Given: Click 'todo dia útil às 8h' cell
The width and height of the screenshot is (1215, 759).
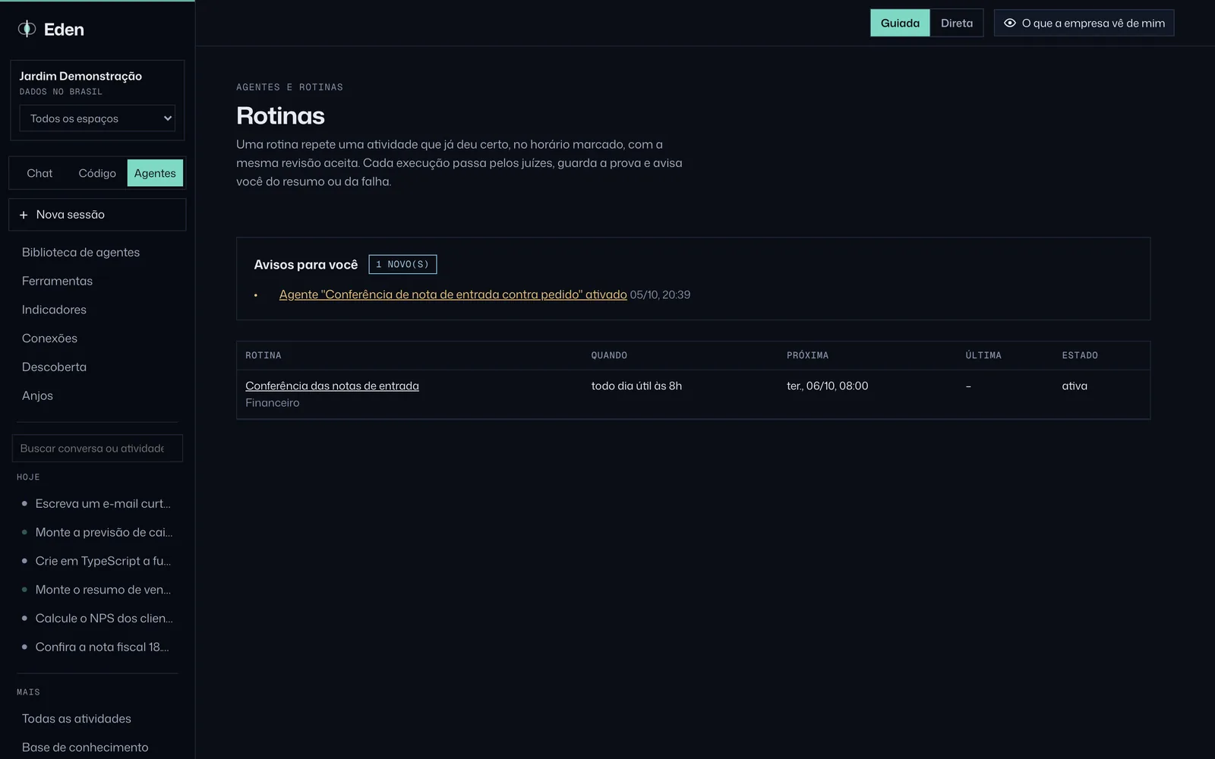Looking at the screenshot, I should [636, 386].
